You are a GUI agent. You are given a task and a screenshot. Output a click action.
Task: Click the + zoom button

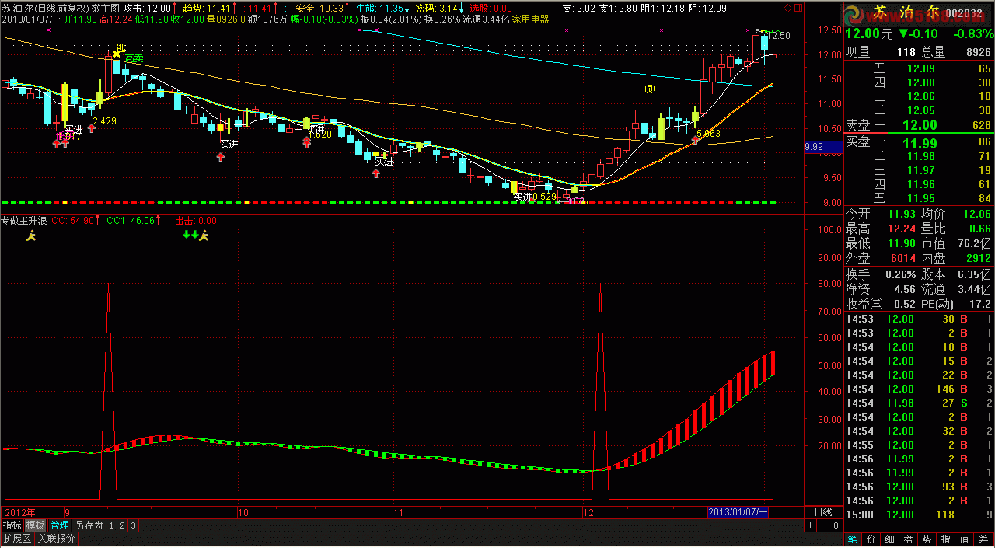pyautogui.click(x=810, y=525)
